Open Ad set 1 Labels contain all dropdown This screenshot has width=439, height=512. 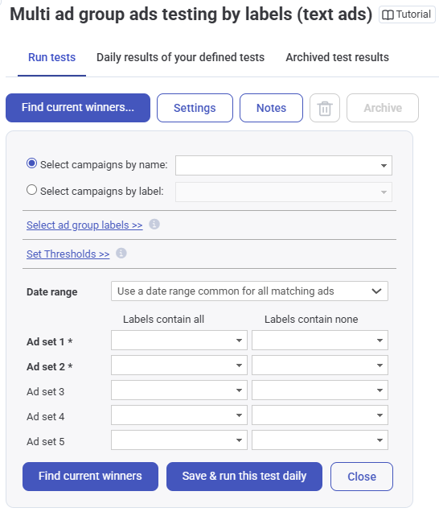pos(179,341)
